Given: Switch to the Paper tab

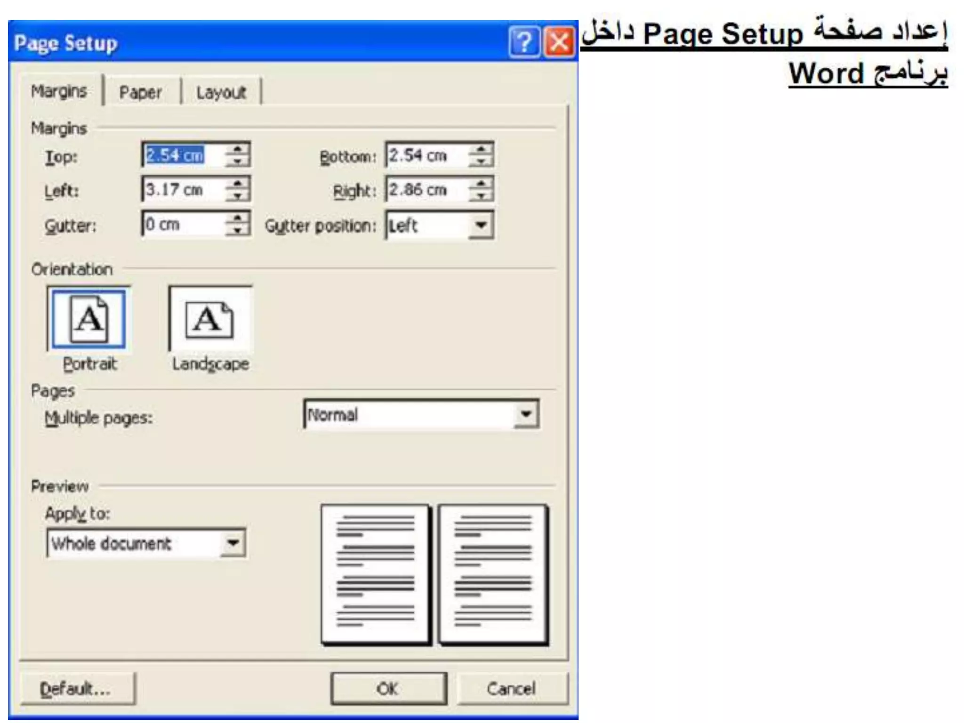Looking at the screenshot, I should tap(140, 92).
